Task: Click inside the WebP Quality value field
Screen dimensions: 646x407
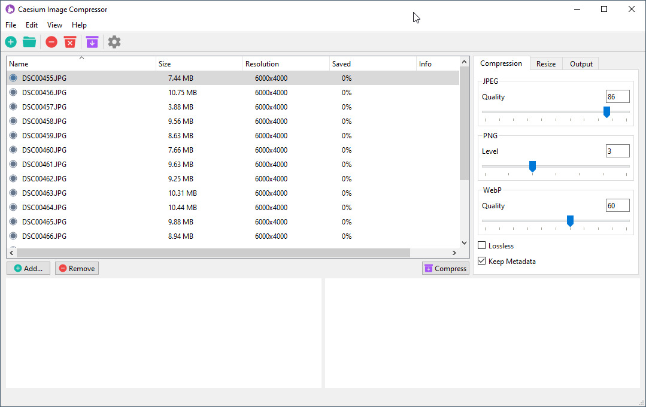Action: [x=617, y=205]
